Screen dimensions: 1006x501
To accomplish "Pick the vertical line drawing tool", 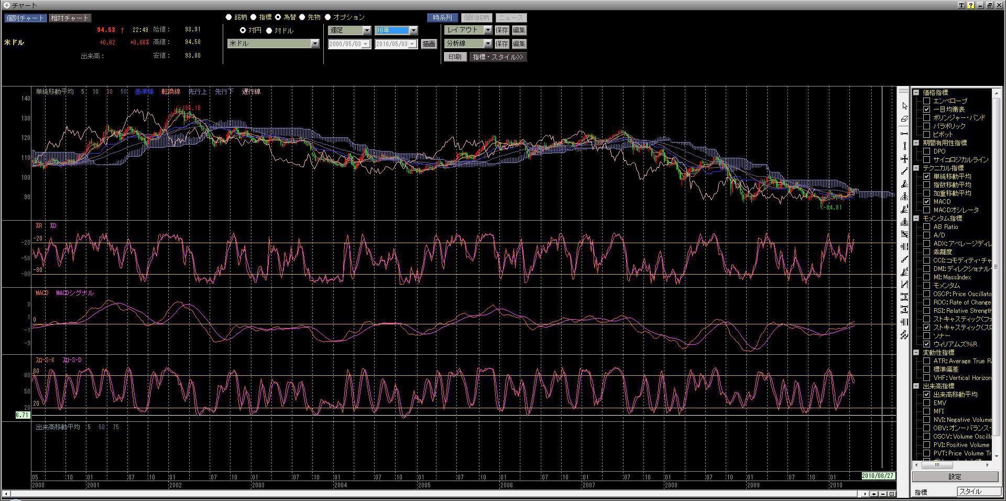I will click(904, 146).
